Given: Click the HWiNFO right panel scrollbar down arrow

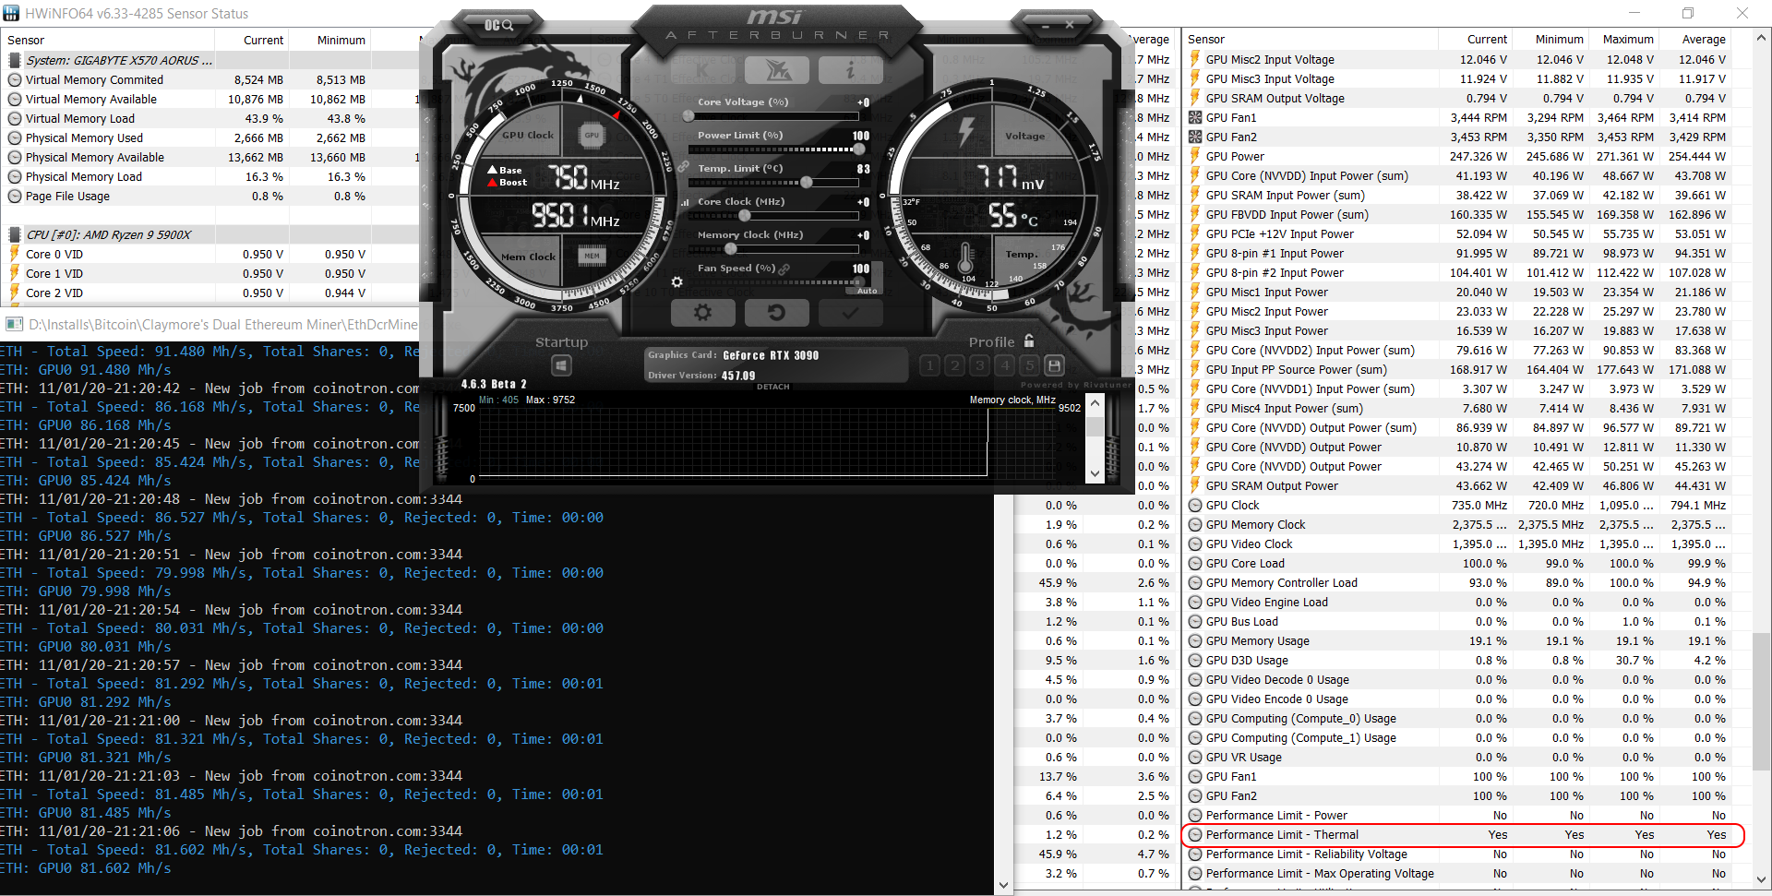Looking at the screenshot, I should coord(1762,879).
